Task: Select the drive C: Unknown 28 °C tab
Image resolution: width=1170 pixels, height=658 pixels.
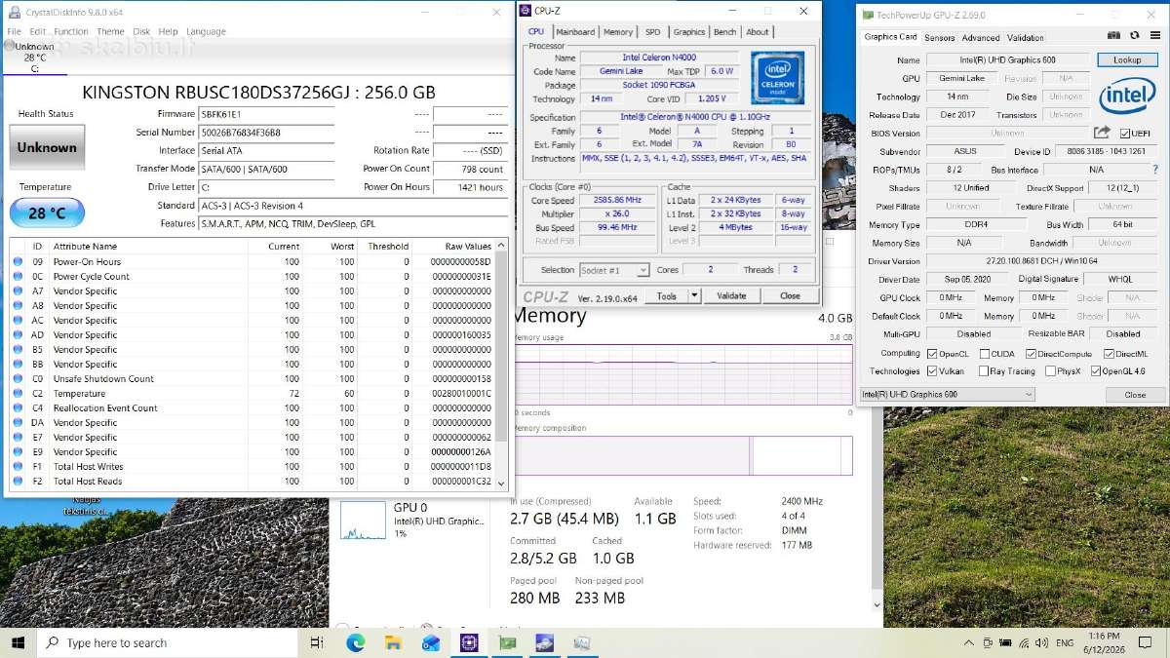Action: click(x=35, y=58)
